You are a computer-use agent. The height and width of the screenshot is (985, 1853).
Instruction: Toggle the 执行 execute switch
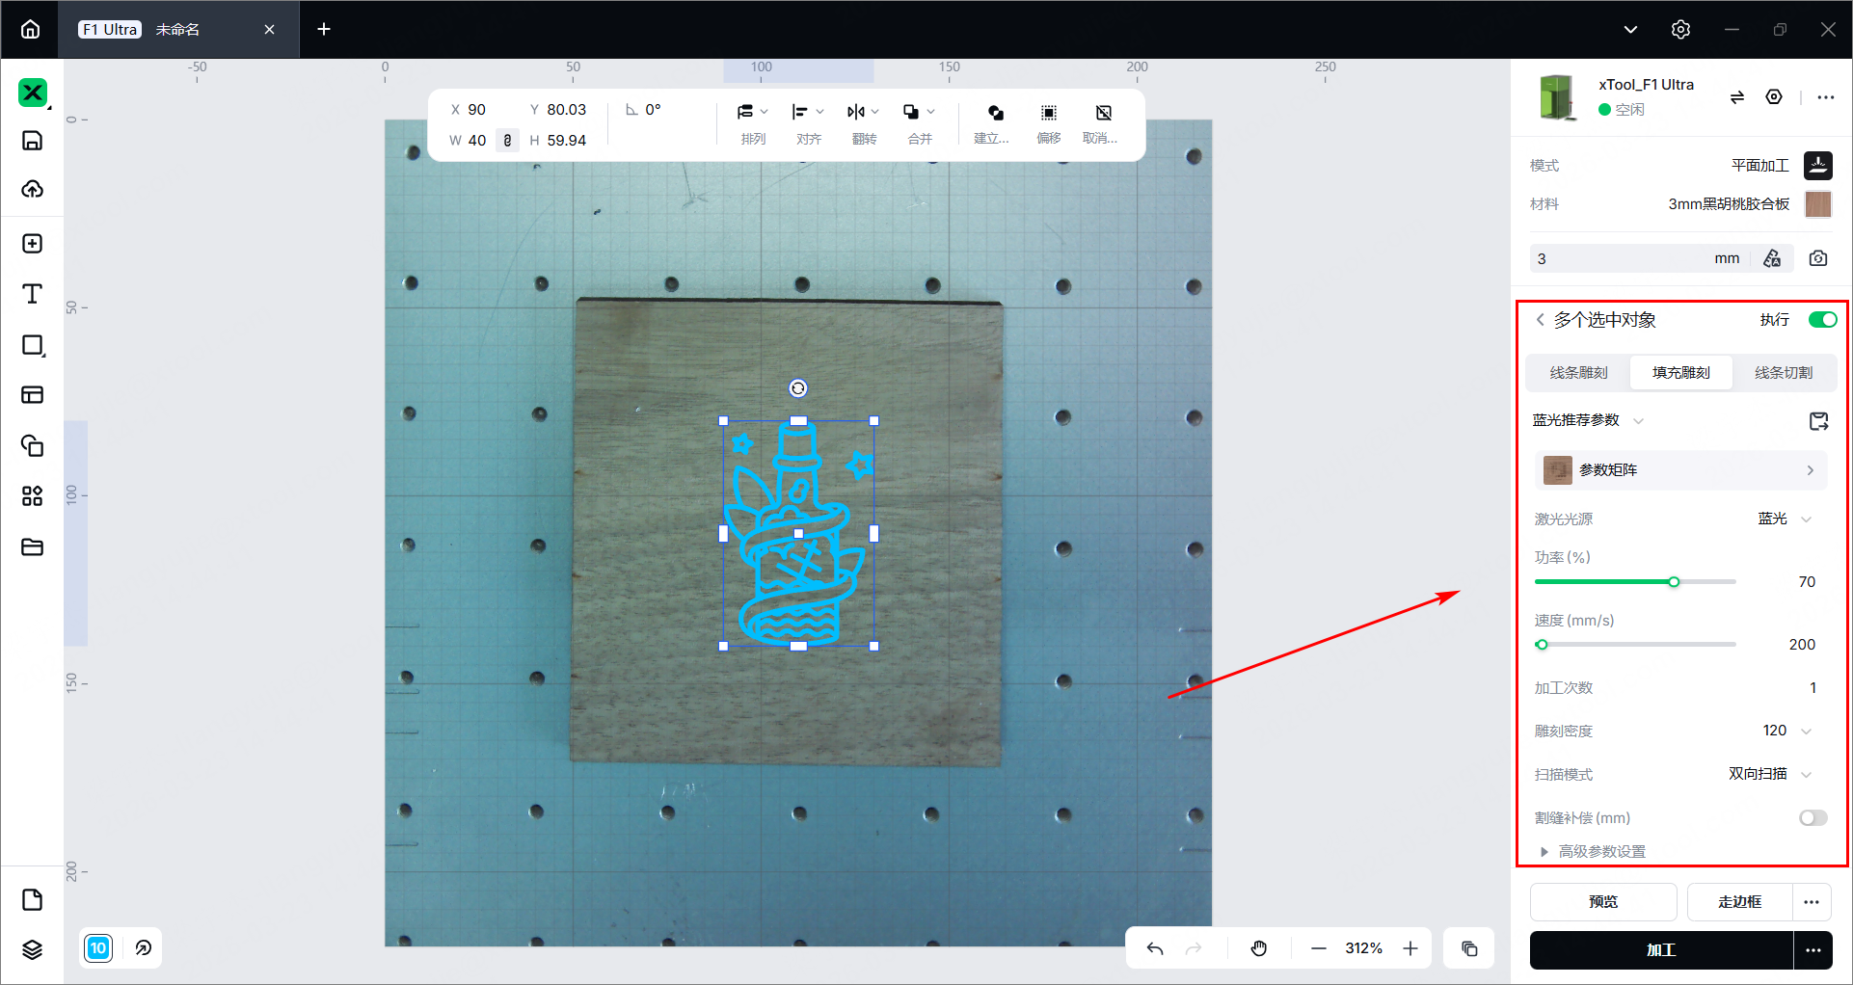(1822, 320)
